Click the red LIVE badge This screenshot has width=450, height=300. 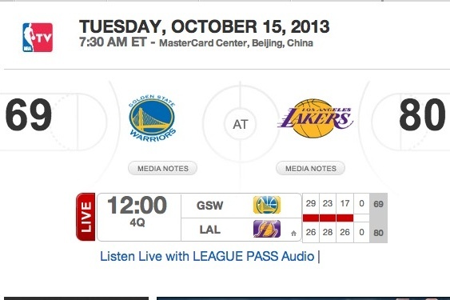click(86, 217)
